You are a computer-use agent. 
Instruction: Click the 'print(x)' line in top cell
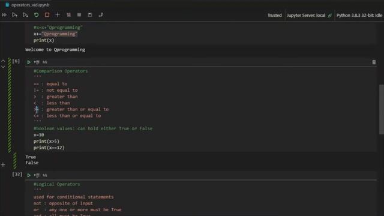tap(44, 40)
